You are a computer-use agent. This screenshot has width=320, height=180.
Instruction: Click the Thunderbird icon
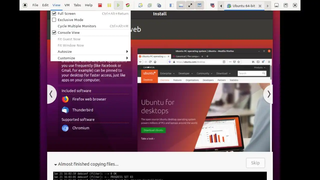point(65,110)
